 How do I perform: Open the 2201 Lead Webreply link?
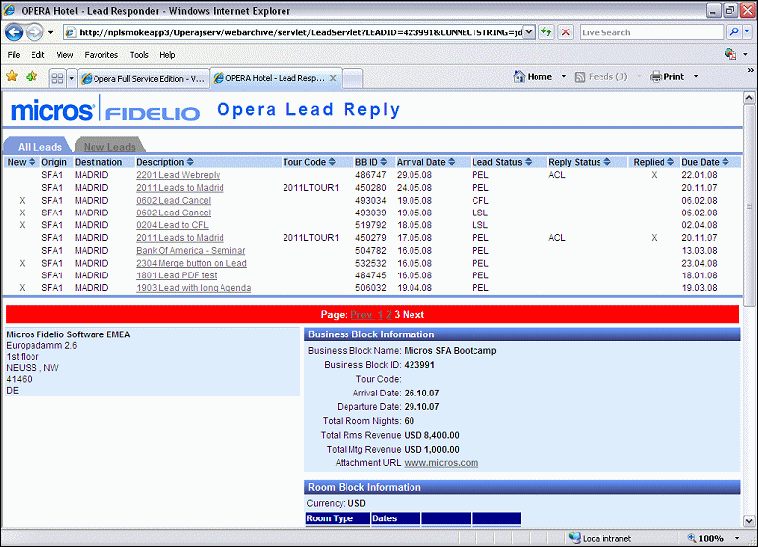coord(178,175)
